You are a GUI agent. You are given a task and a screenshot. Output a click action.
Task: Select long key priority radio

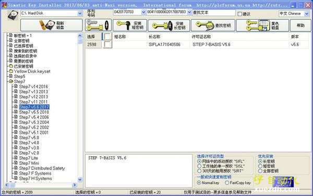[x=260, y=161]
